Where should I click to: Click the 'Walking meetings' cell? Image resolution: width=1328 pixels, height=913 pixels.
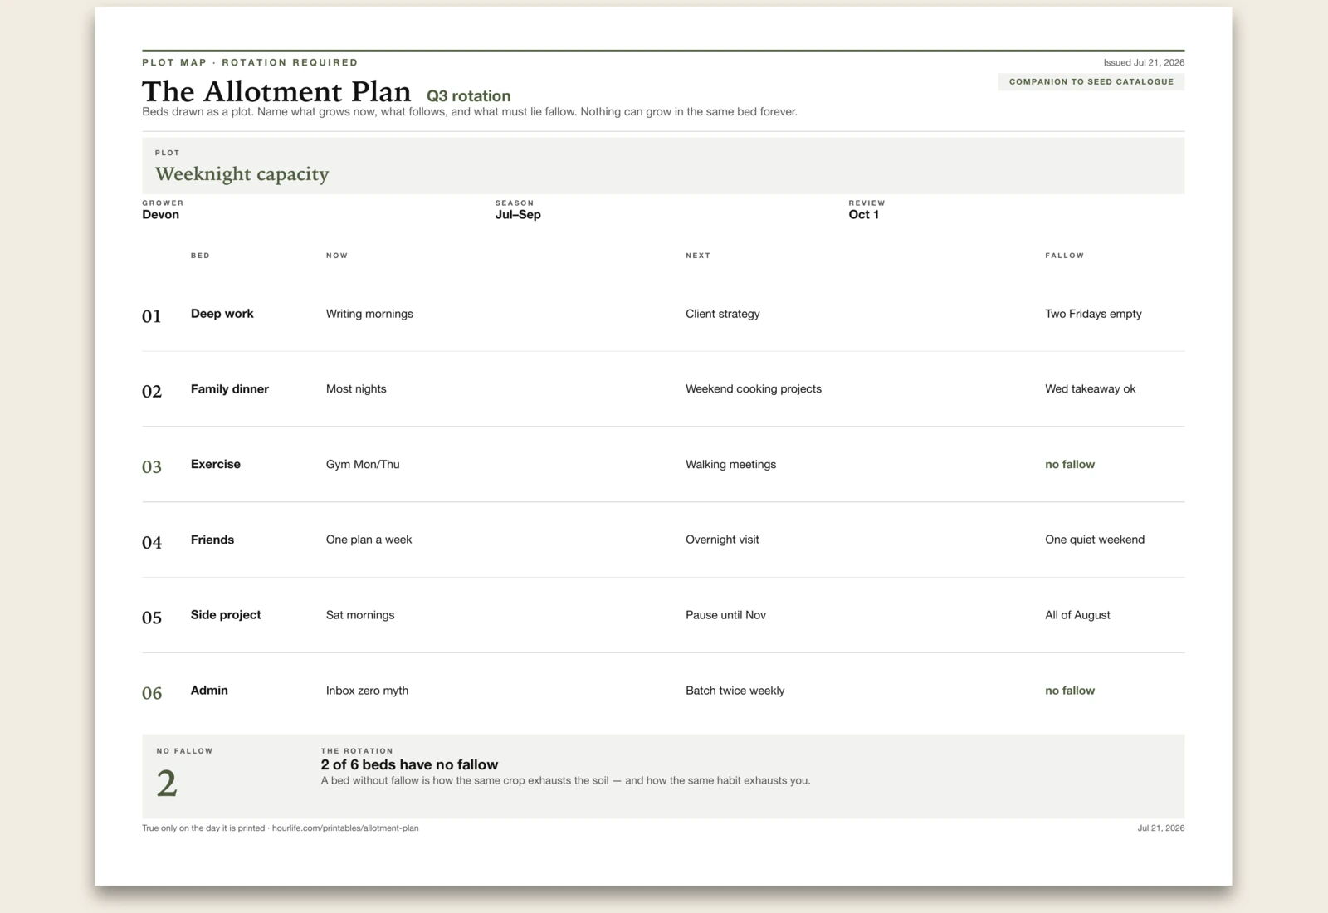pos(730,464)
